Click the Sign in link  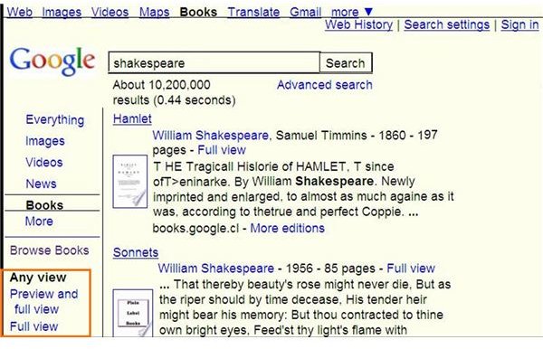coord(519,24)
